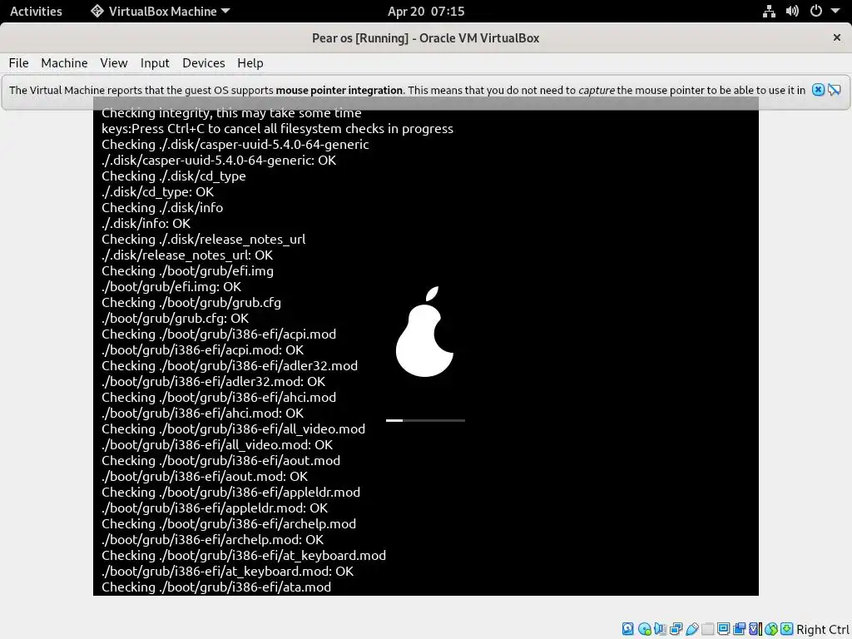
Task: Open the Input menu
Action: click(155, 63)
